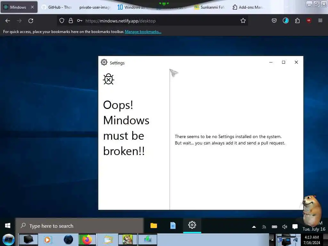Switch to the Mindows browser tab
This screenshot has width=328, height=246.
click(19, 7)
